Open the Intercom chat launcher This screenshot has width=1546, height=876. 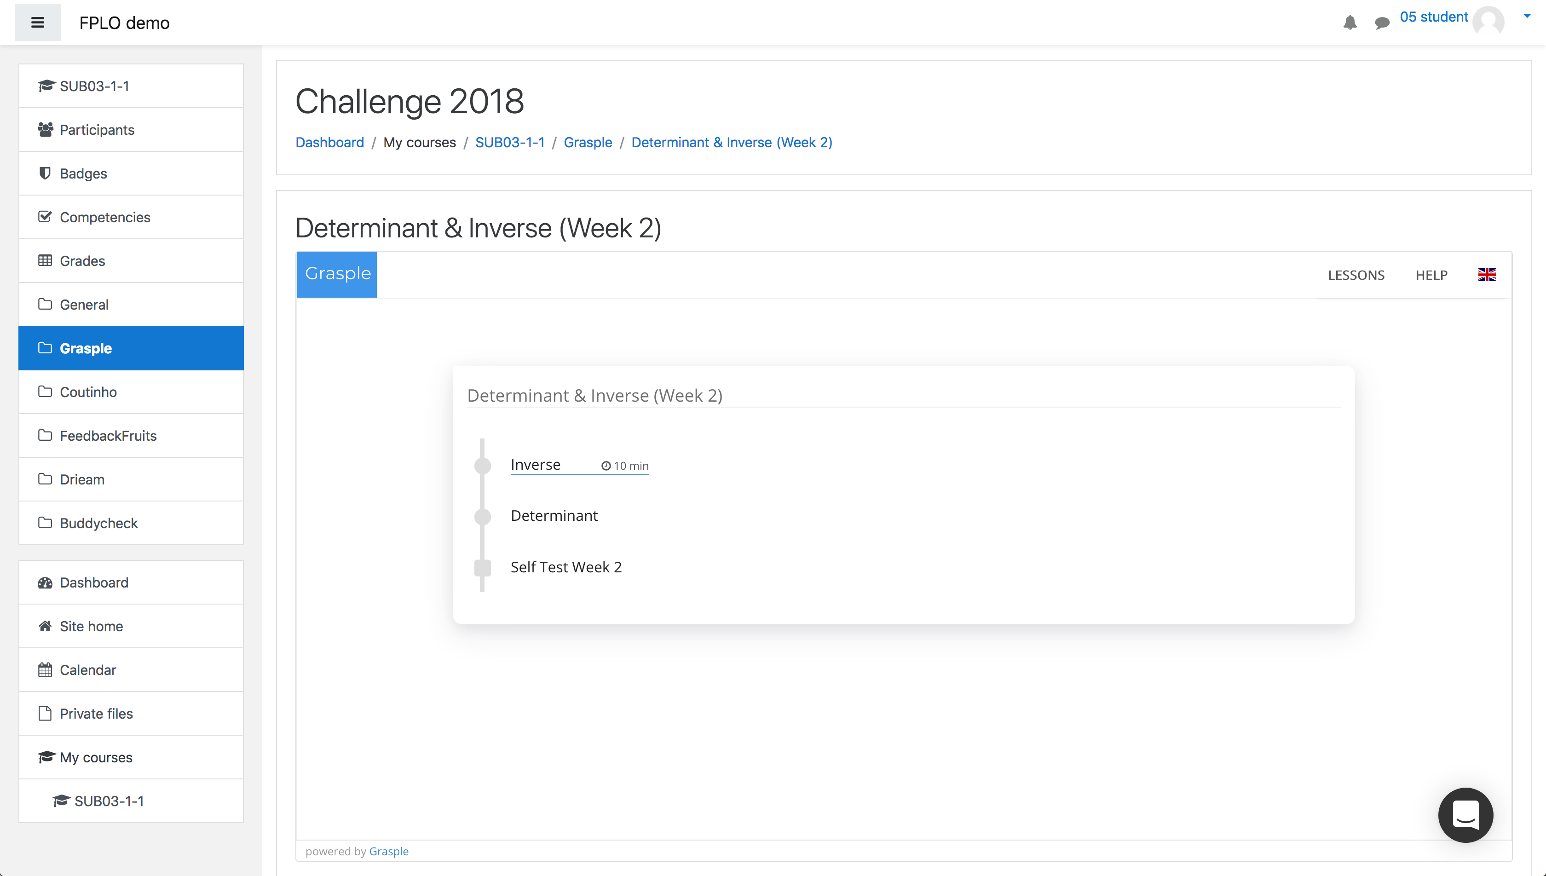(1465, 815)
